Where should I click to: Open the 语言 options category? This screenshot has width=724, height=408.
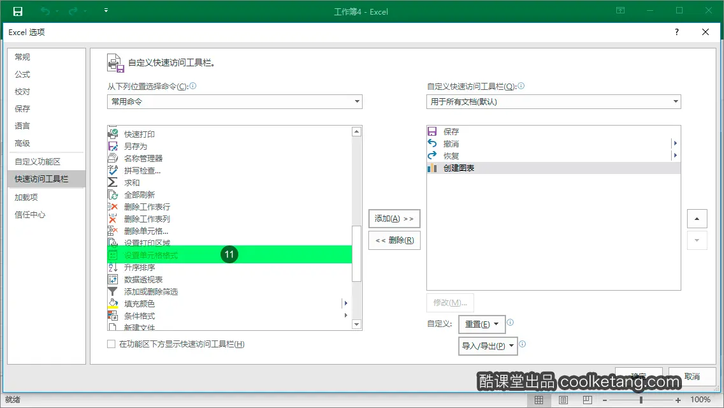[46, 126]
